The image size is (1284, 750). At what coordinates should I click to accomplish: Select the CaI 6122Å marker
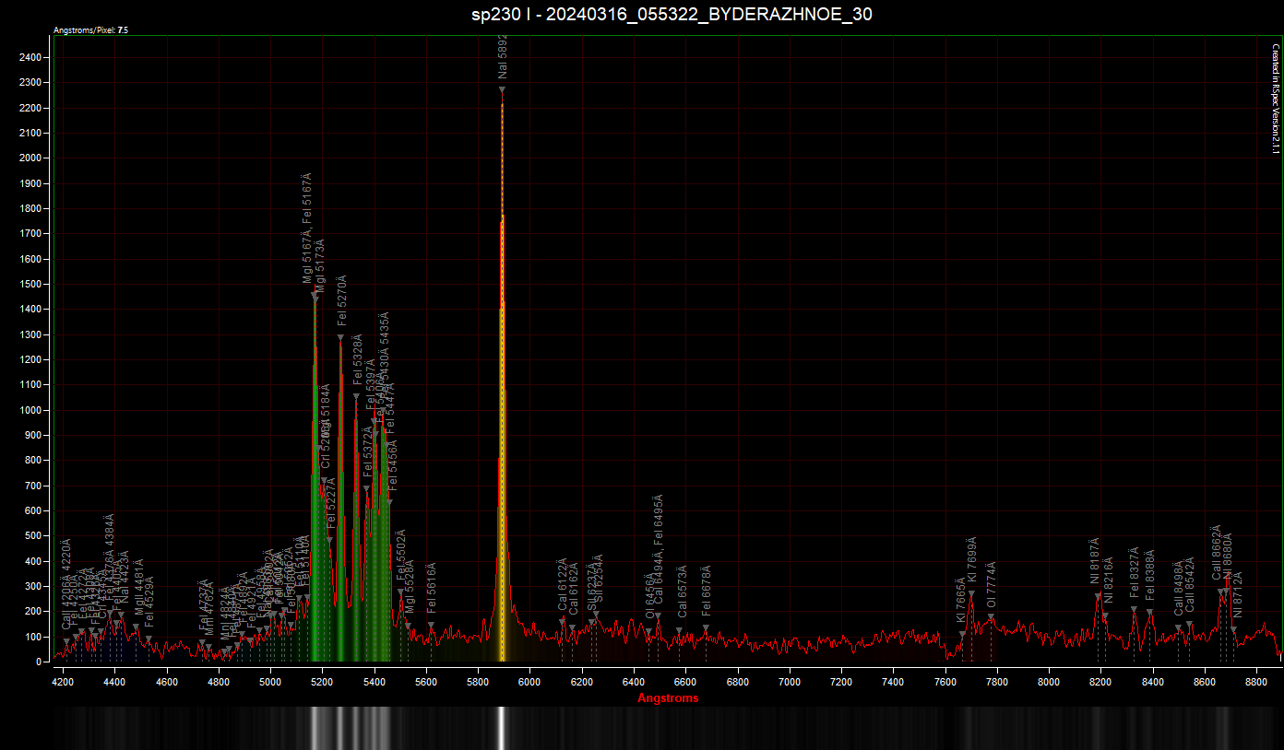[x=563, y=622]
